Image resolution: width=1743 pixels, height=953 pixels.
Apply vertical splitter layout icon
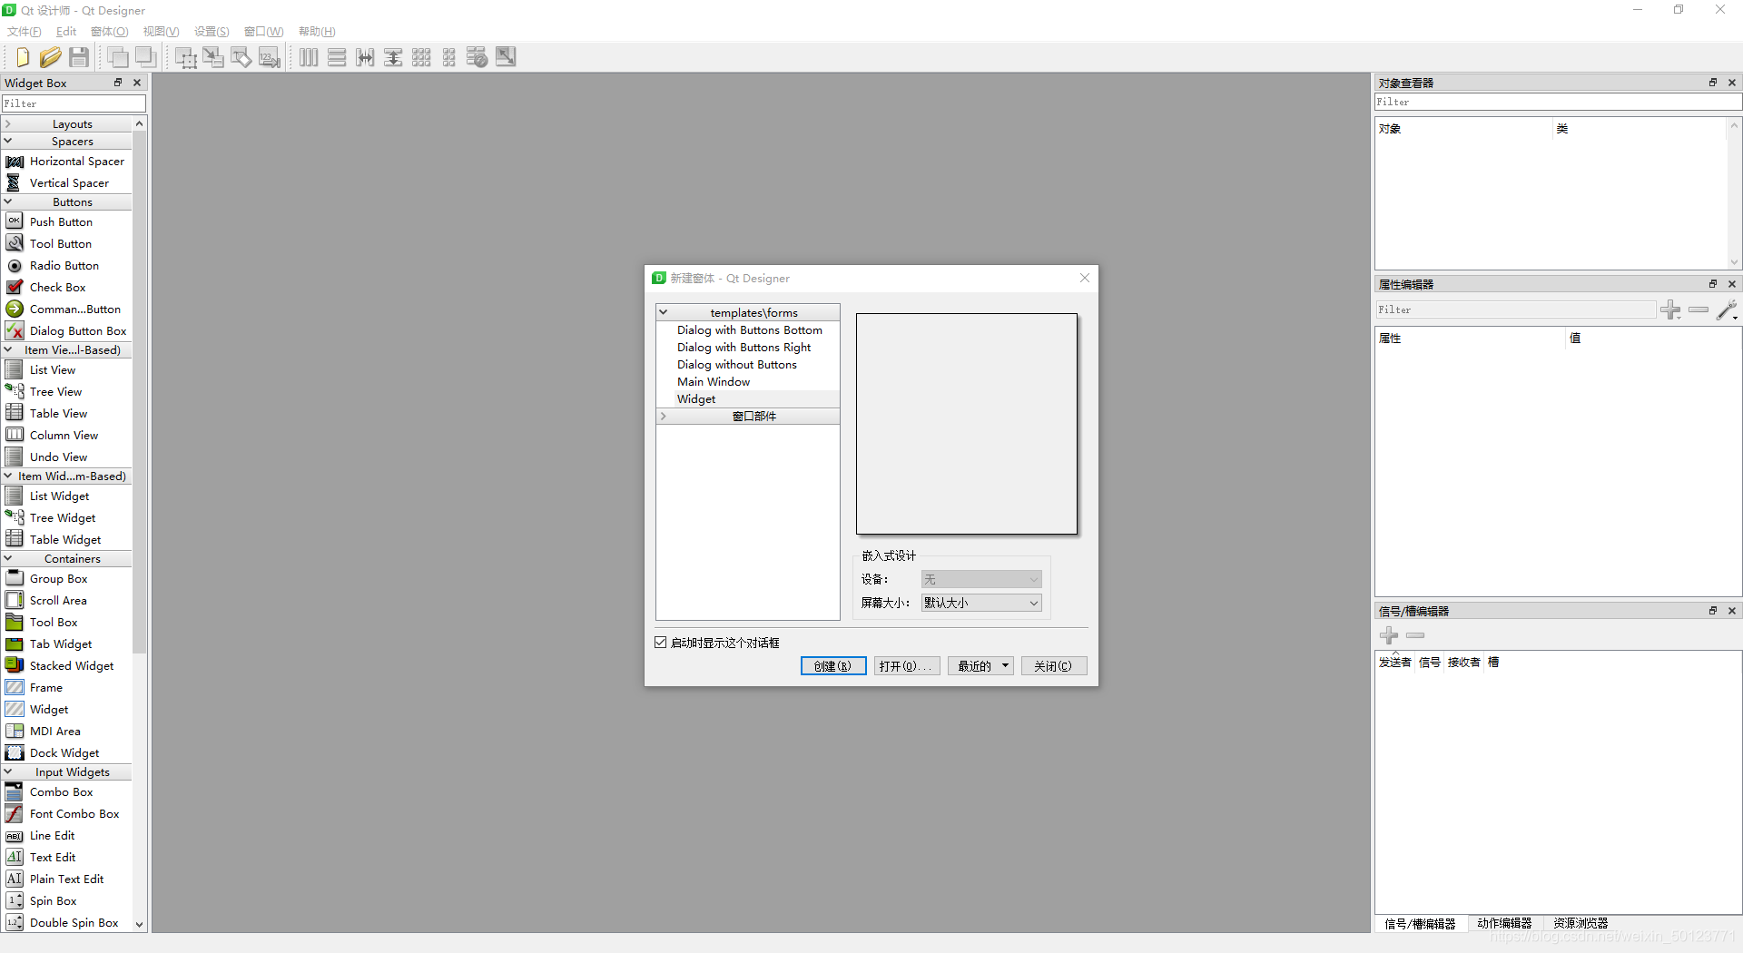pos(393,57)
